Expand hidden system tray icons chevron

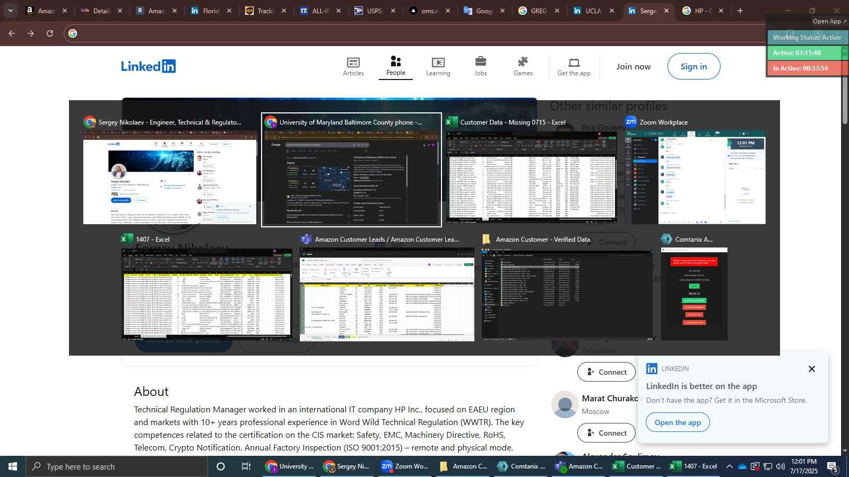[x=730, y=466]
